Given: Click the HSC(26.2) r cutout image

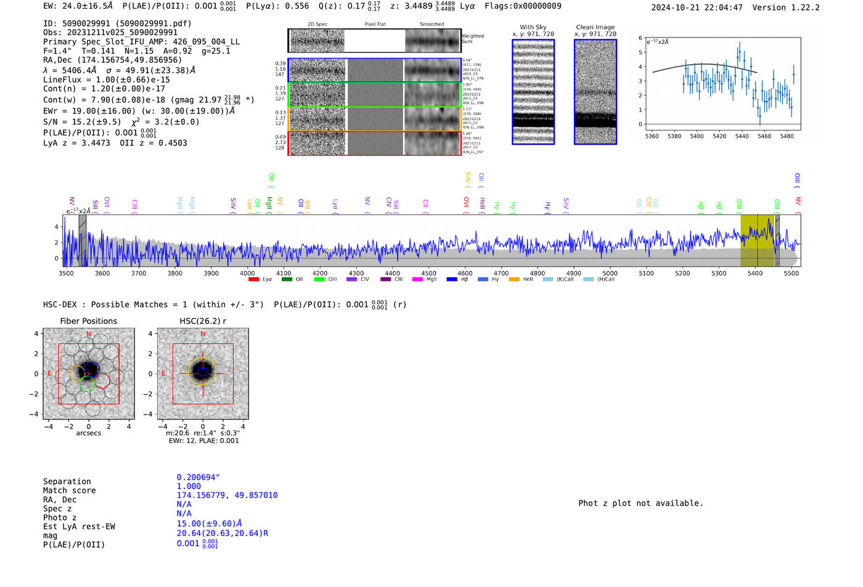Looking at the screenshot, I should coord(203,374).
